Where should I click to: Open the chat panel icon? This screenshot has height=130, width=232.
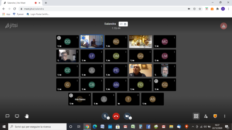pyautogui.click(x=7, y=116)
